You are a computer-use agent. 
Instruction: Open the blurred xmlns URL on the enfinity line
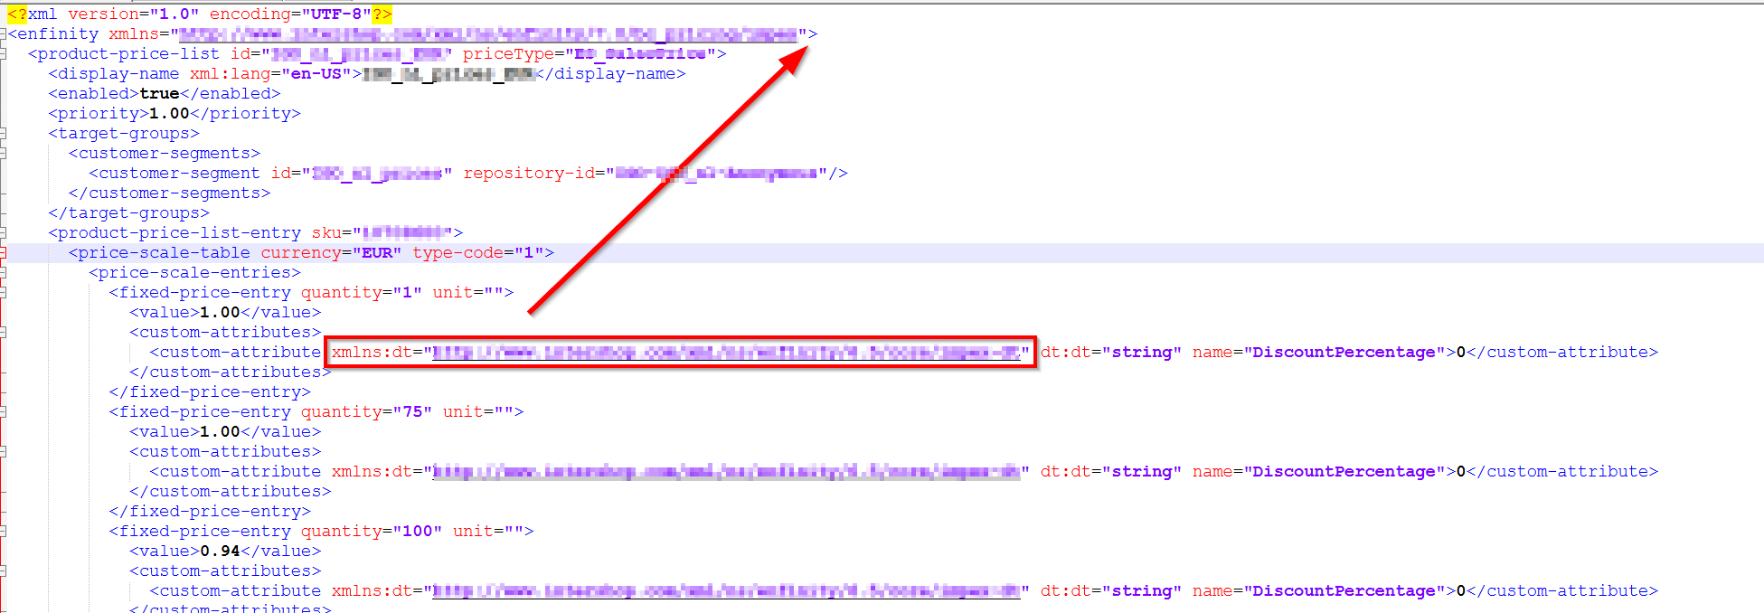click(488, 34)
